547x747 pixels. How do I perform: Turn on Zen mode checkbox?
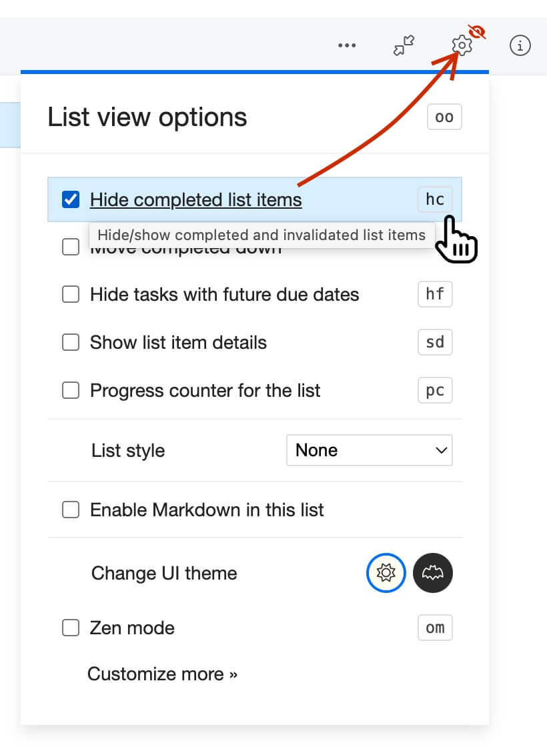(x=71, y=628)
